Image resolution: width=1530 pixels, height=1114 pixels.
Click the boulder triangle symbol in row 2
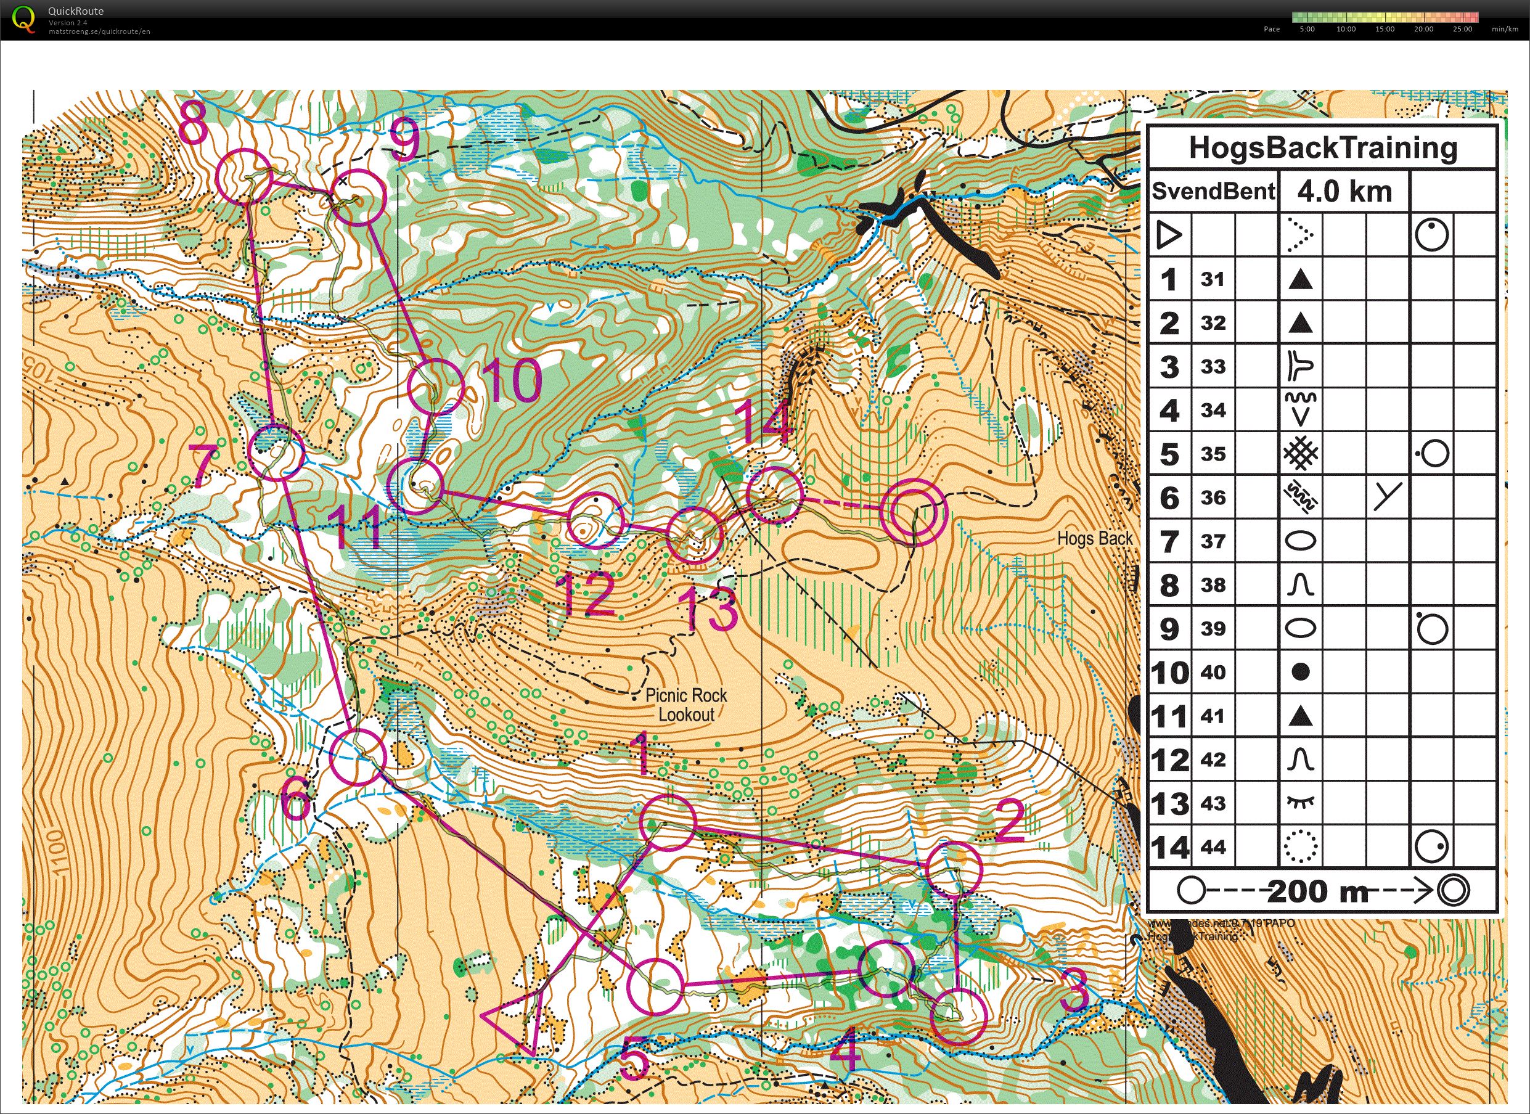(1300, 322)
